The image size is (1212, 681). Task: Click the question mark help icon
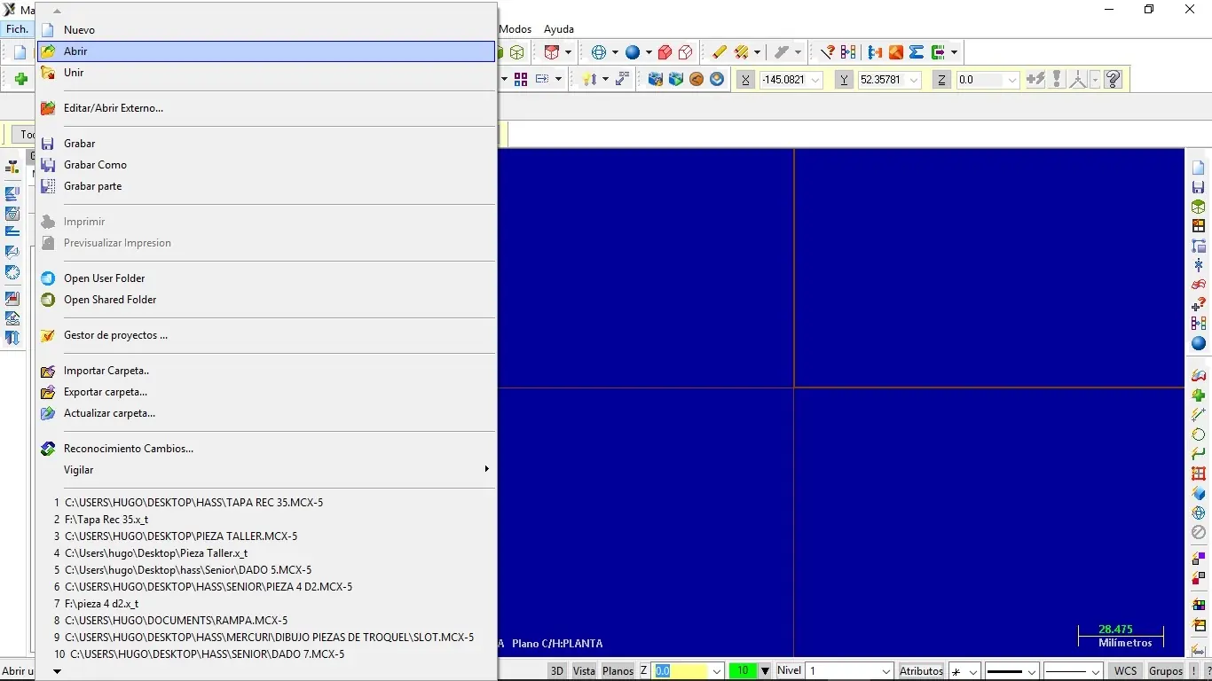pyautogui.click(x=1114, y=79)
